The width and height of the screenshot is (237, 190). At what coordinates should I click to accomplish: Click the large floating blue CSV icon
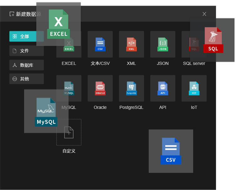click(x=171, y=151)
